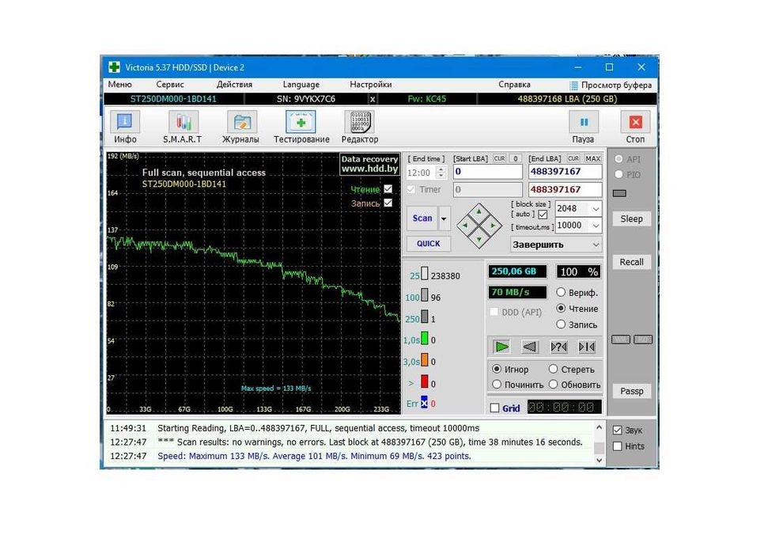Select the Обновить refresh radio option
783x554 pixels.
click(x=554, y=384)
